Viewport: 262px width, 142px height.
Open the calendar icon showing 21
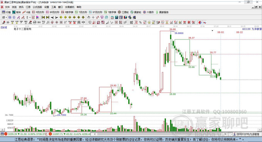pyautogui.click(x=112, y=17)
